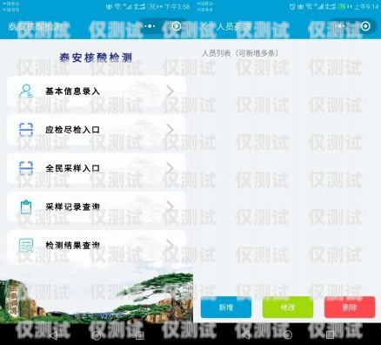Close mini-program via circle icon on left screen
381x345 pixels.
[x=176, y=26]
